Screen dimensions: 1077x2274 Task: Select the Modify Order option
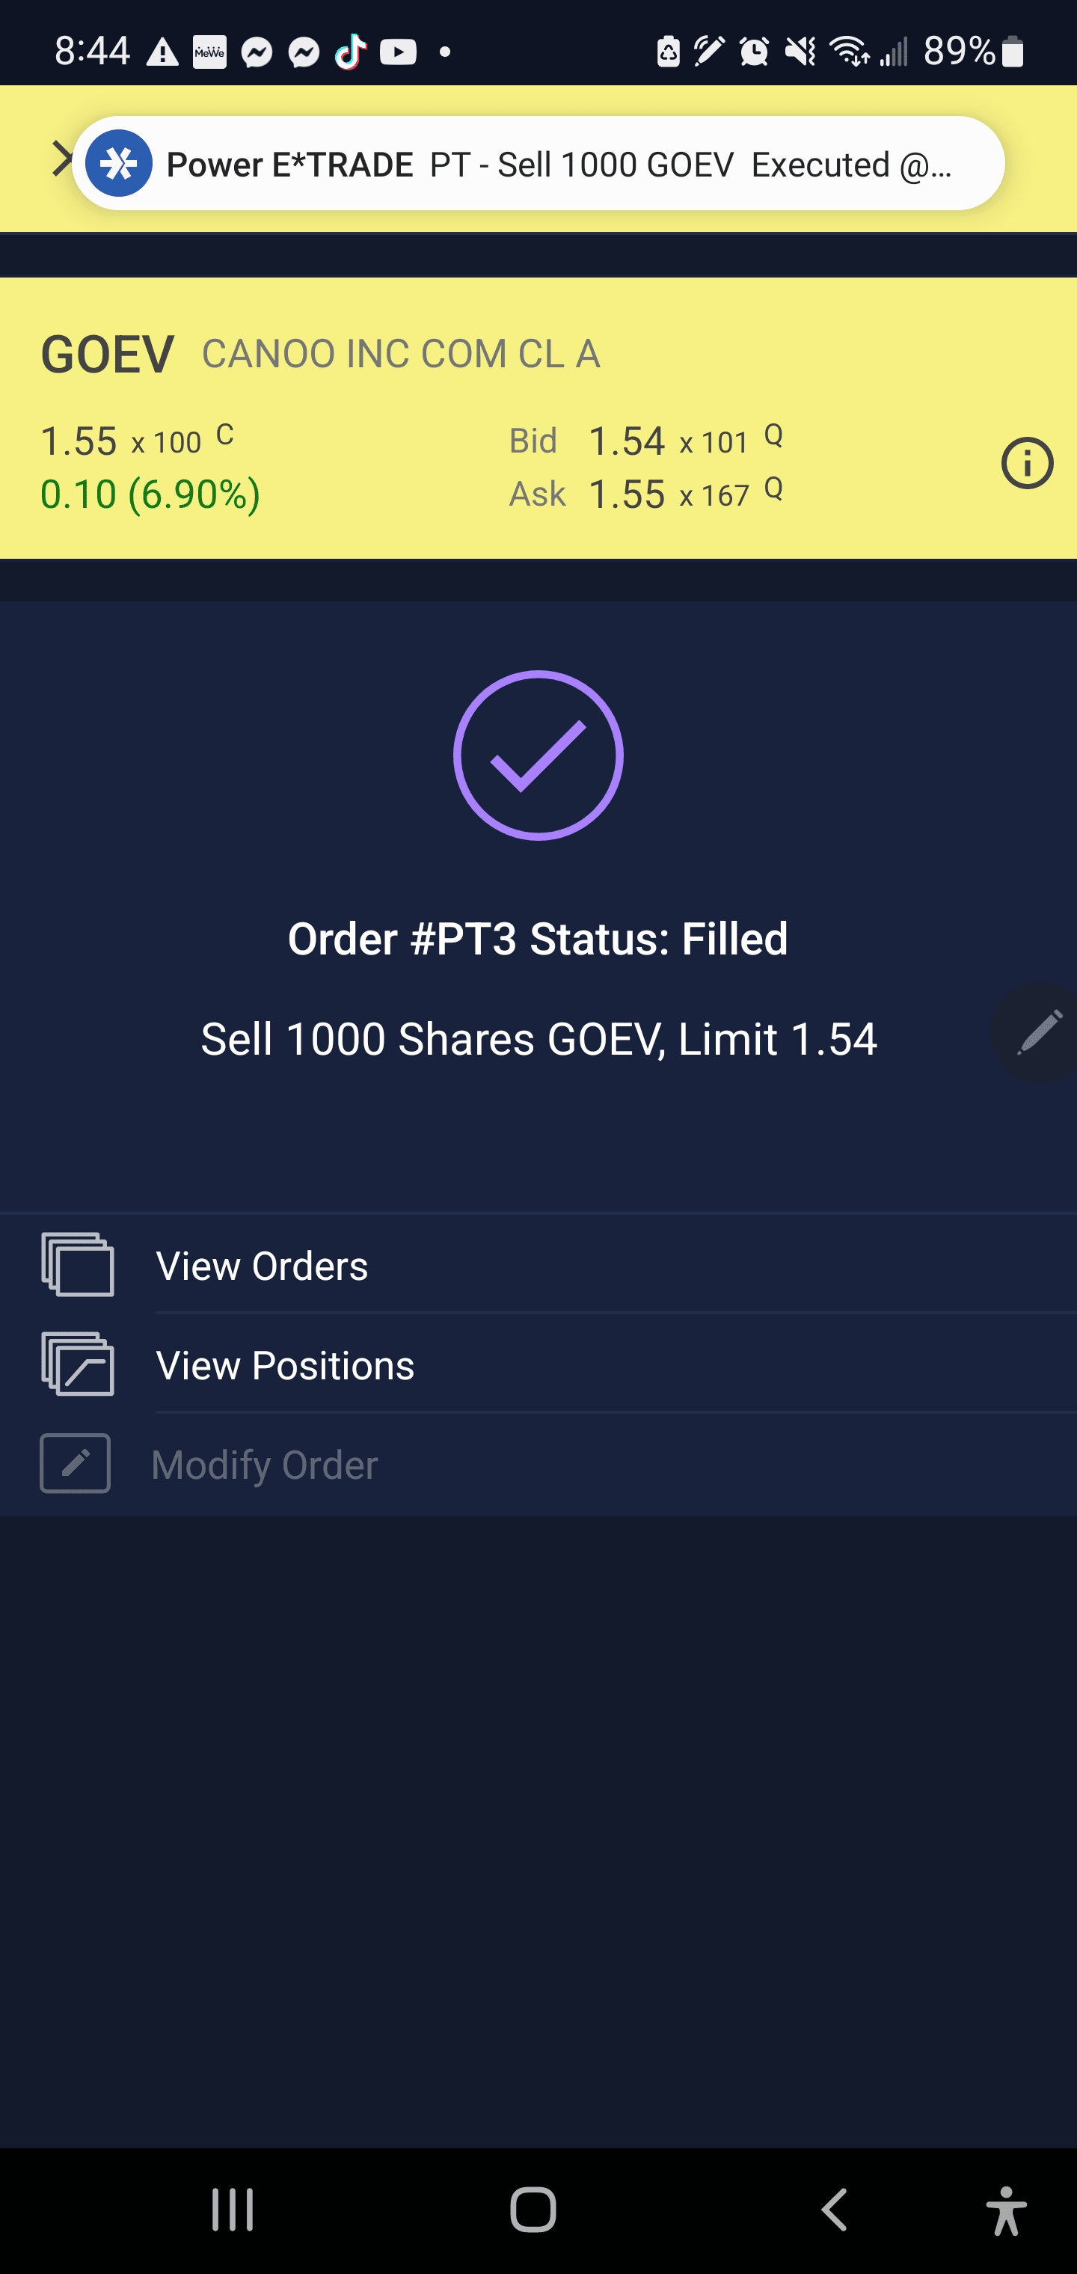click(265, 1465)
